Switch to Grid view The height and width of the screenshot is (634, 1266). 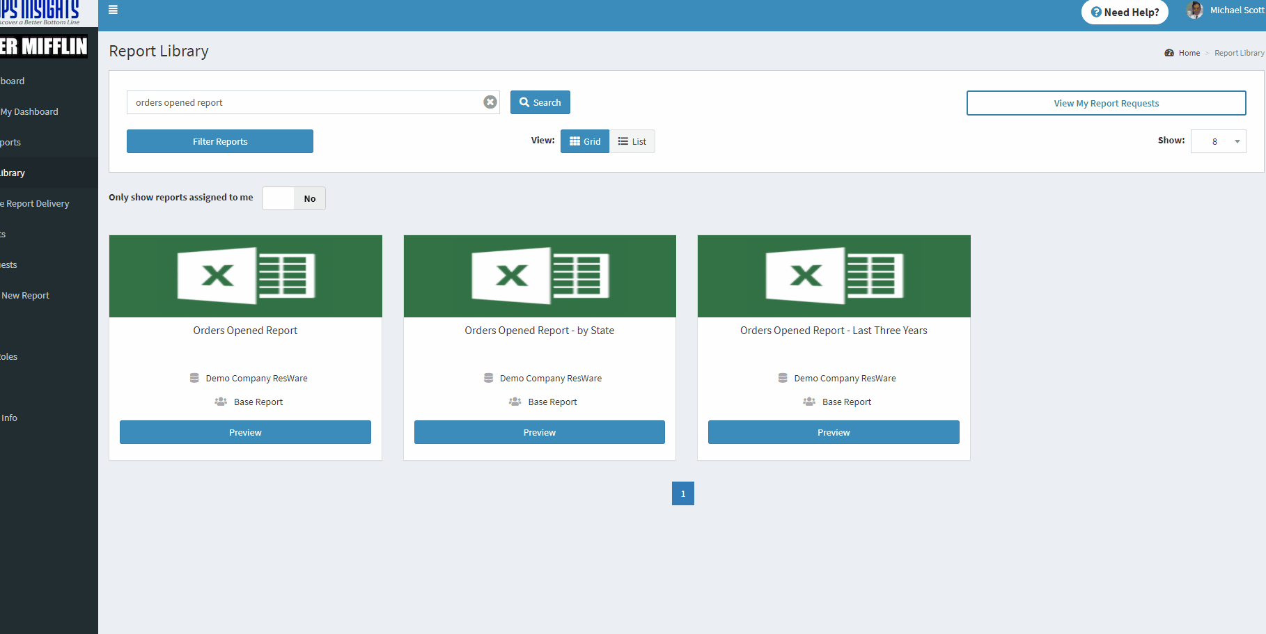tap(585, 141)
